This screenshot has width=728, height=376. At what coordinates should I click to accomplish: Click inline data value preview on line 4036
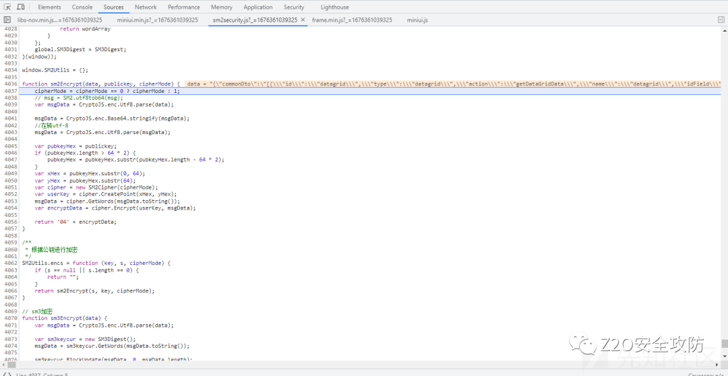pos(453,84)
